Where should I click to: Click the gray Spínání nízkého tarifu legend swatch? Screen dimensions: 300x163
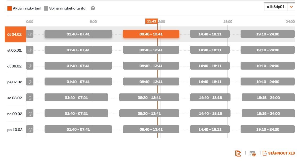(46, 8)
